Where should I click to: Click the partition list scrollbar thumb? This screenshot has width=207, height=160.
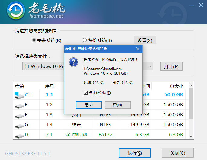click(191, 103)
